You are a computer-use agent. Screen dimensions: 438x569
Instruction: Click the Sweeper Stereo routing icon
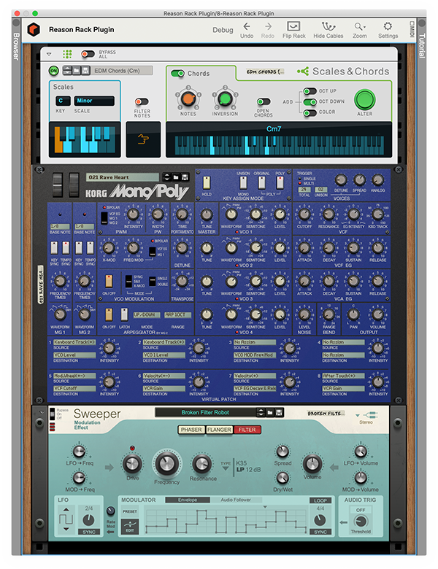[x=370, y=415]
